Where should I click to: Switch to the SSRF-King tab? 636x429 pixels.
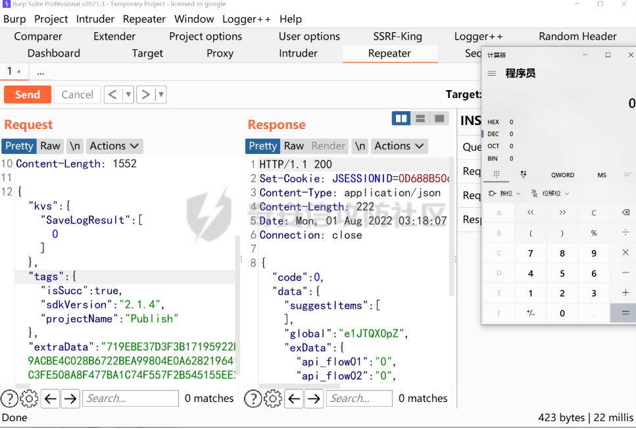397,37
